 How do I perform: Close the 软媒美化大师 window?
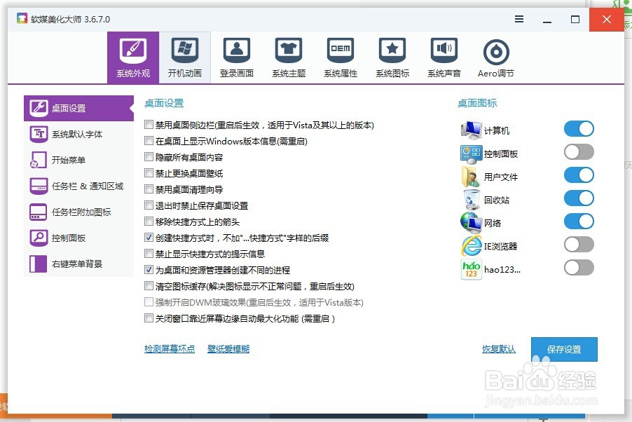607,20
